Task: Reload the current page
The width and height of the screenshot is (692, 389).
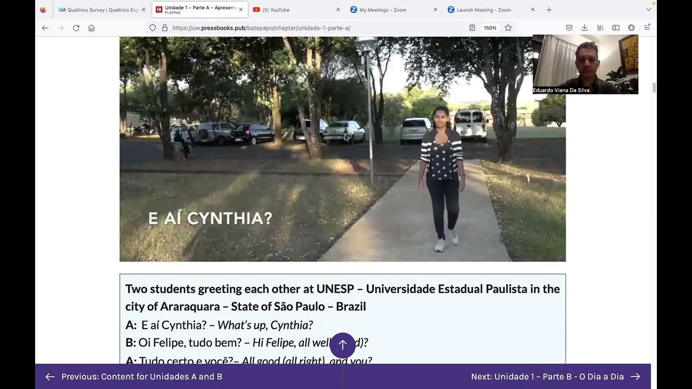Action: (76, 28)
